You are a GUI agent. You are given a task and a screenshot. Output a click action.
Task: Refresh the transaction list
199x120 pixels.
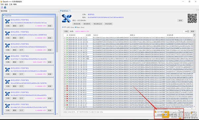192,31
